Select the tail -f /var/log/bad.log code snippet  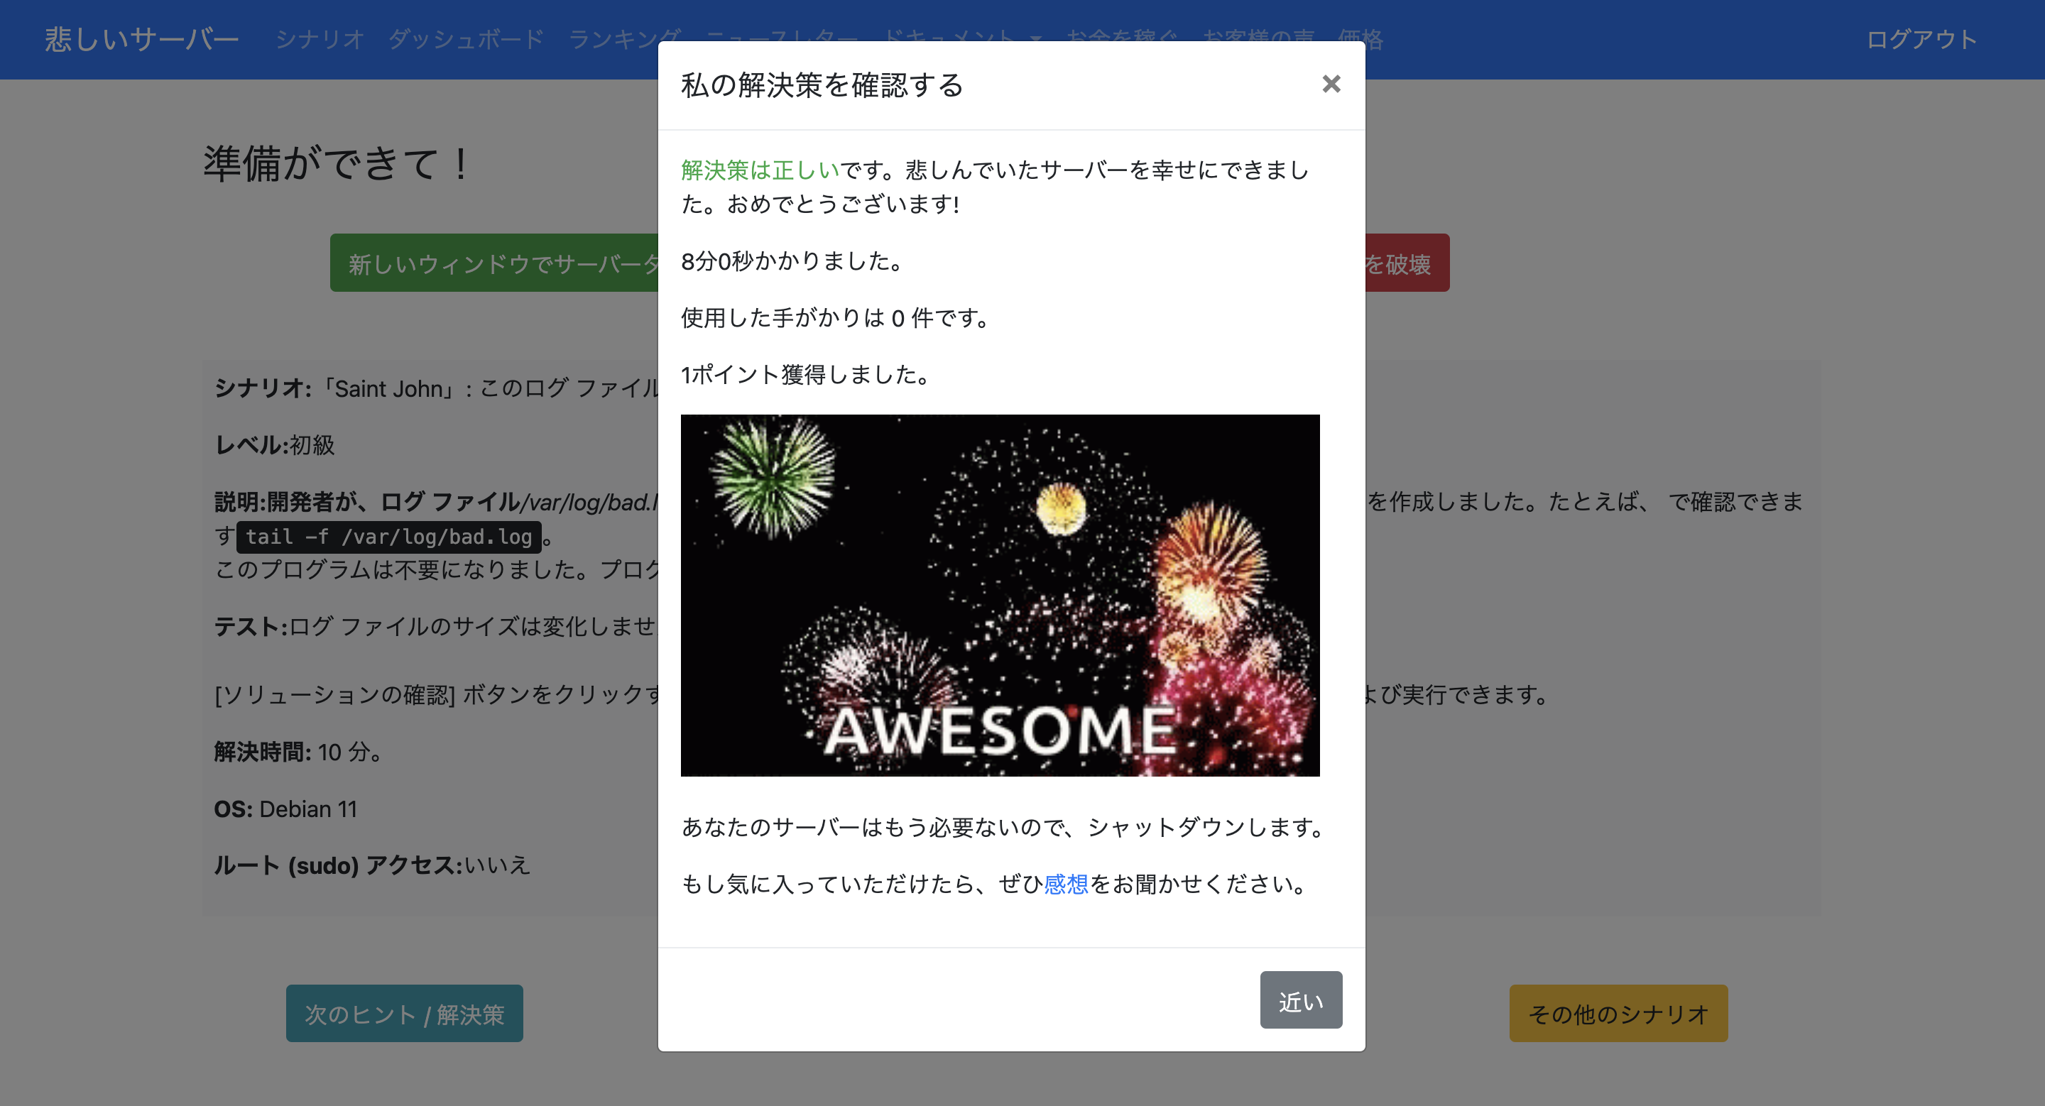tap(389, 537)
